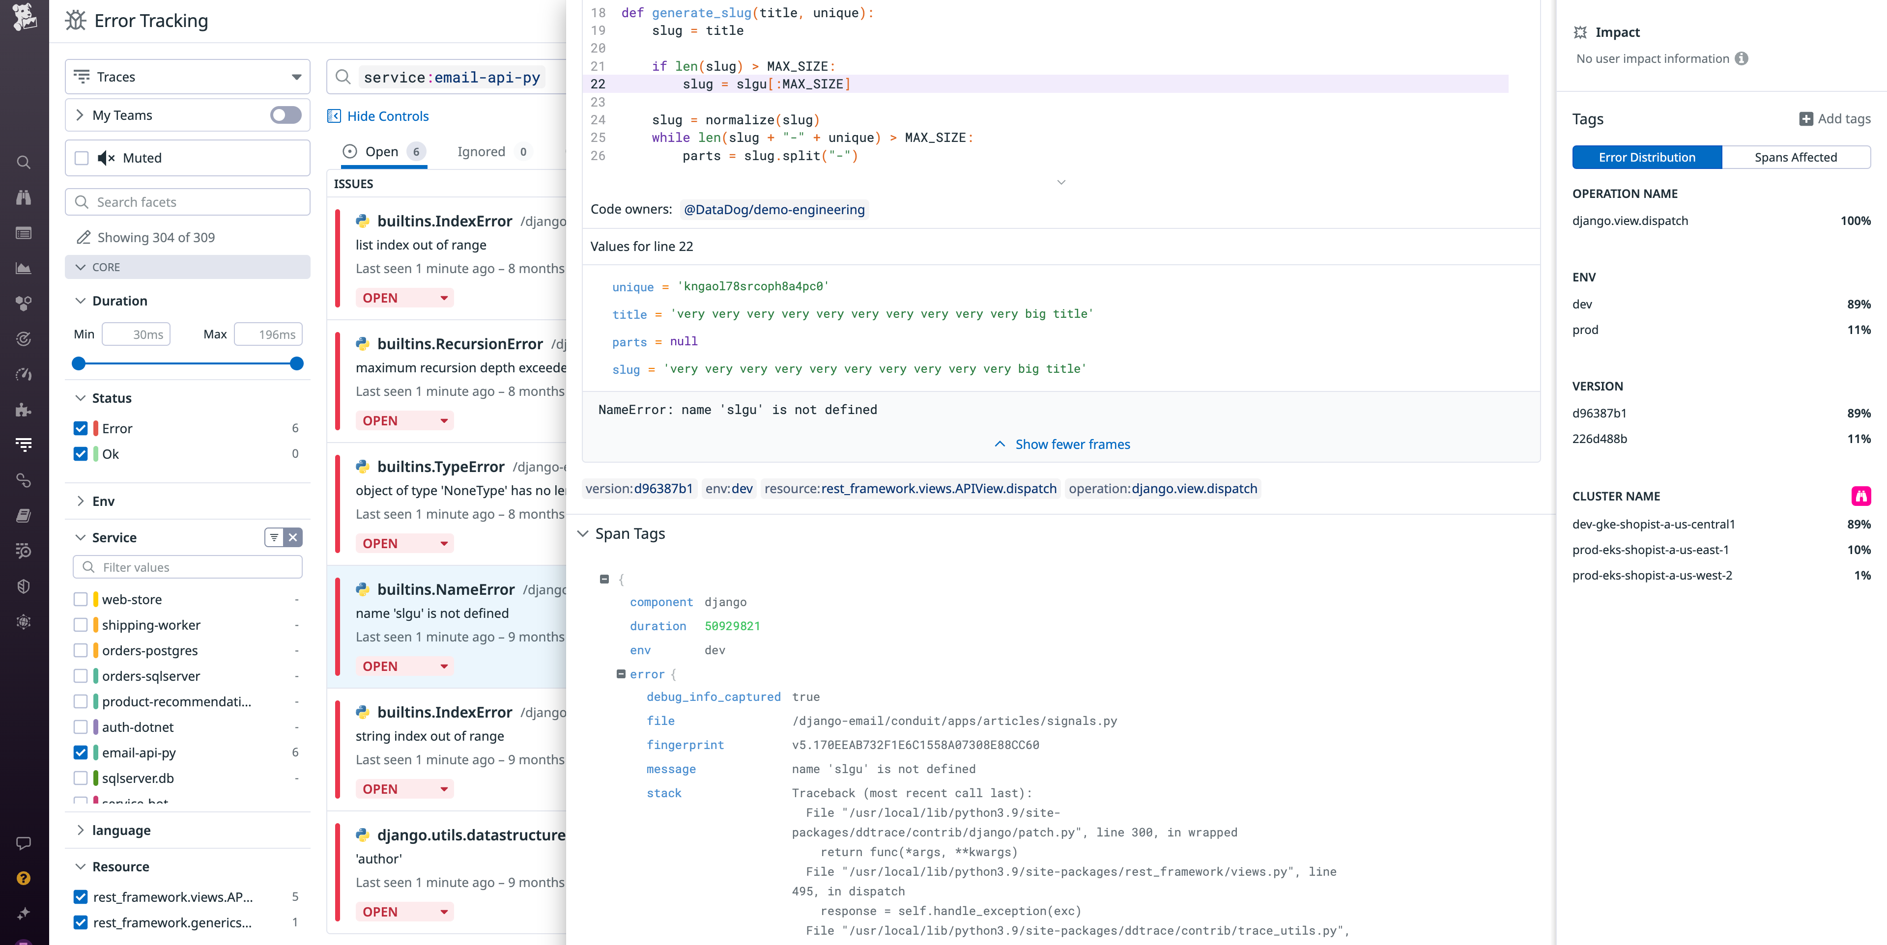Select the dashboards chart icon in sidebar
The width and height of the screenshot is (1887, 945).
24,268
